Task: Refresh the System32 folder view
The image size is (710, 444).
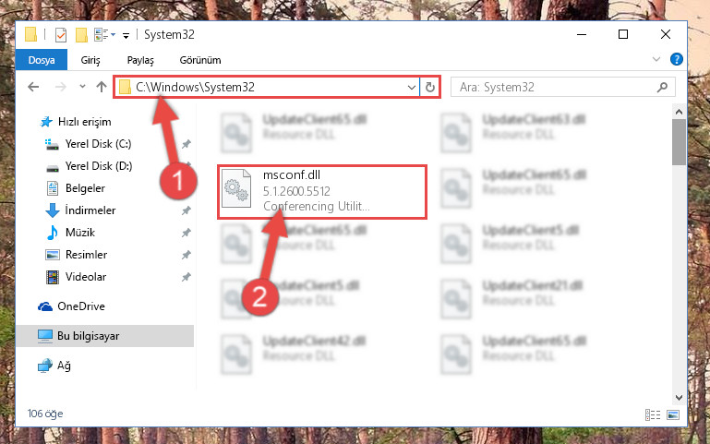Action: tap(429, 87)
